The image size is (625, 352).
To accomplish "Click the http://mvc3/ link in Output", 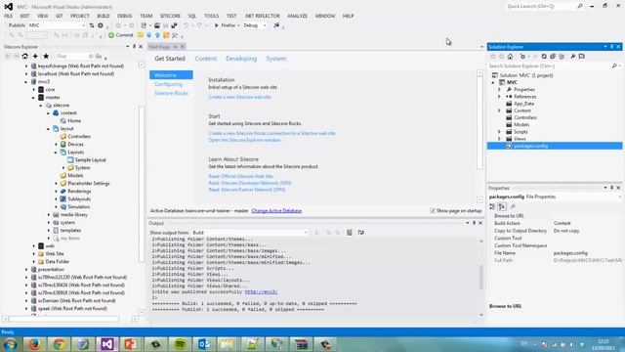I will [x=261, y=291].
